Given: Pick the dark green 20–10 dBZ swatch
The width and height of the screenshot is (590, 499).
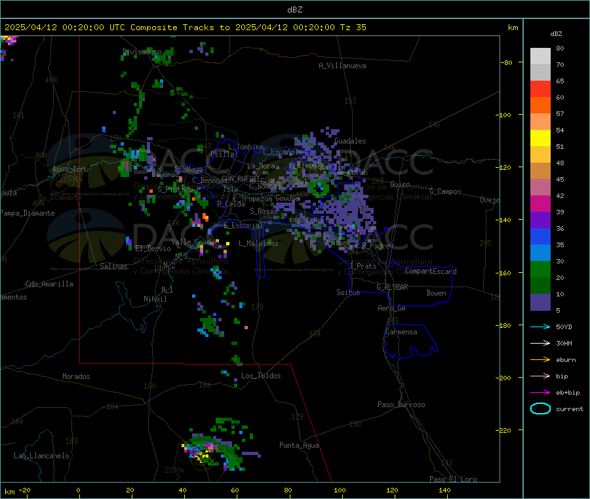Looking at the screenshot, I should tap(540, 285).
